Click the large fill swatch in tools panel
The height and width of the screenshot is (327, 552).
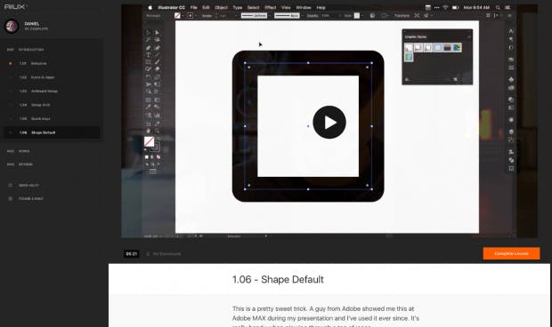coord(149,141)
